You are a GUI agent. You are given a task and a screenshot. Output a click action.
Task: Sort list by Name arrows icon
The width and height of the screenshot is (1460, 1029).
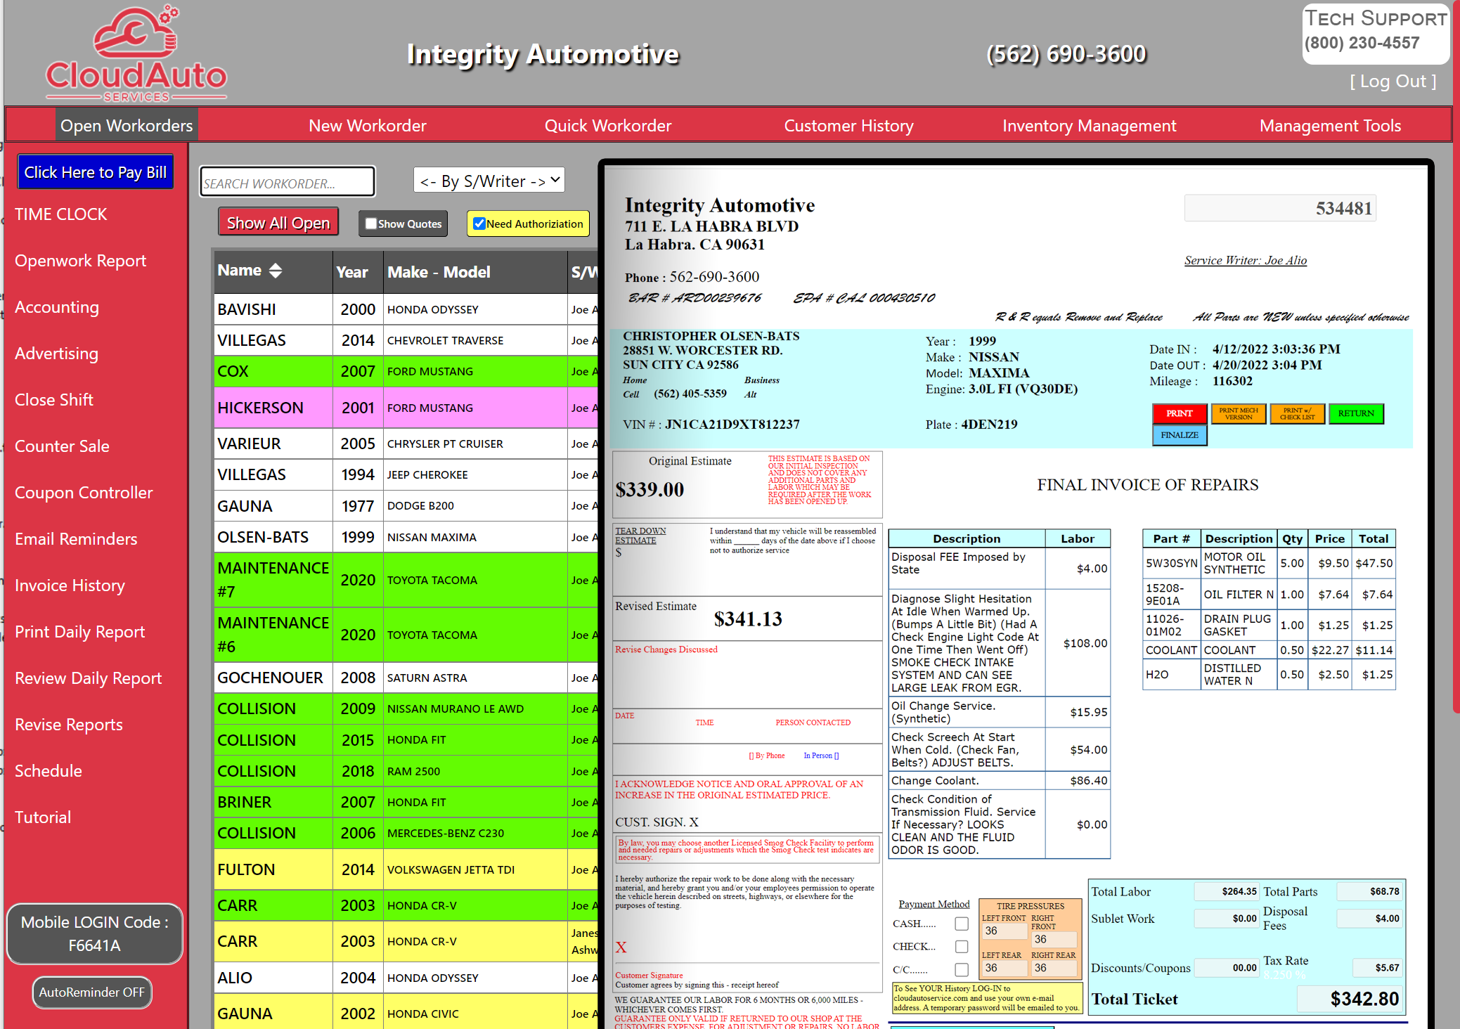pyautogui.click(x=276, y=271)
